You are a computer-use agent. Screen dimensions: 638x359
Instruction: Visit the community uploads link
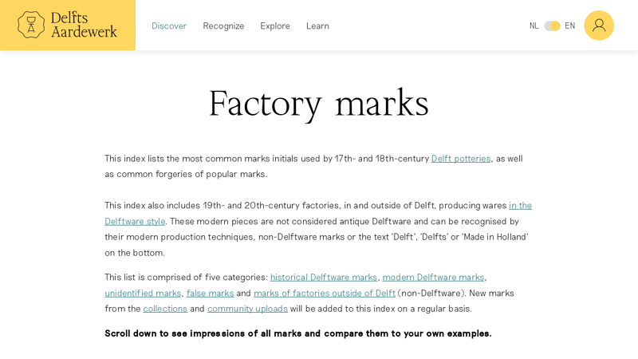(247, 309)
